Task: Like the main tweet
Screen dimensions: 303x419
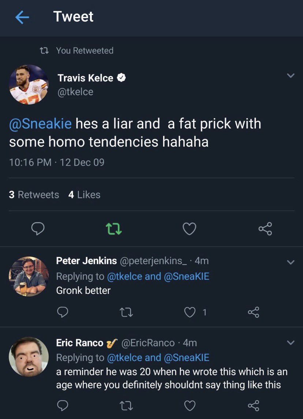Action: point(190,229)
